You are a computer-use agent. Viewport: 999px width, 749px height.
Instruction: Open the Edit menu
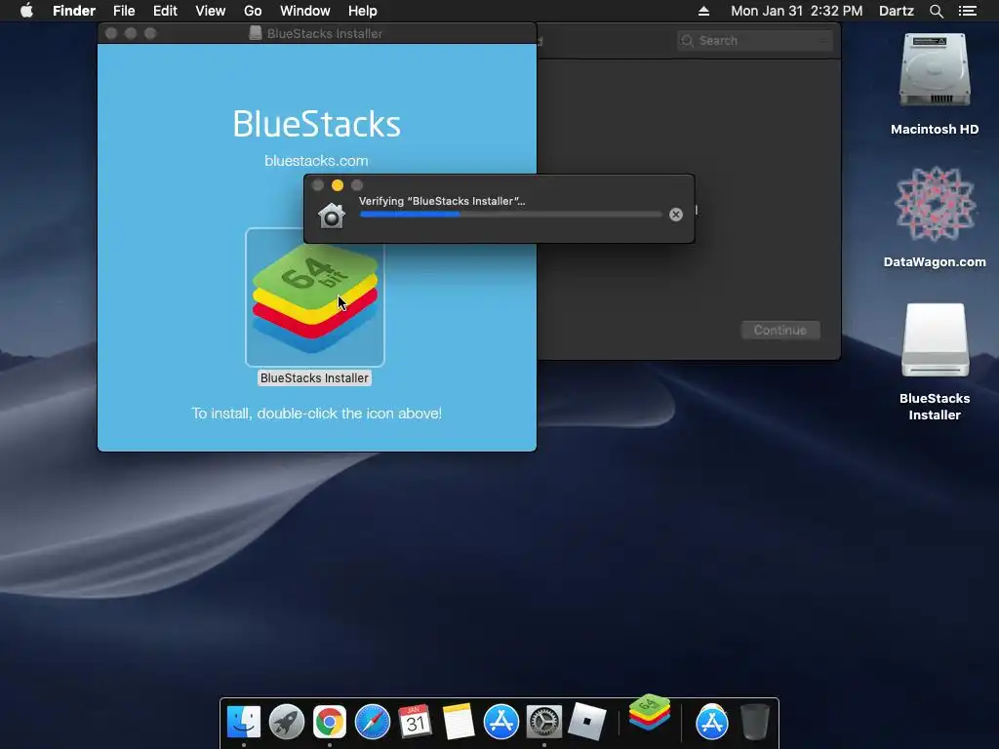coord(165,11)
